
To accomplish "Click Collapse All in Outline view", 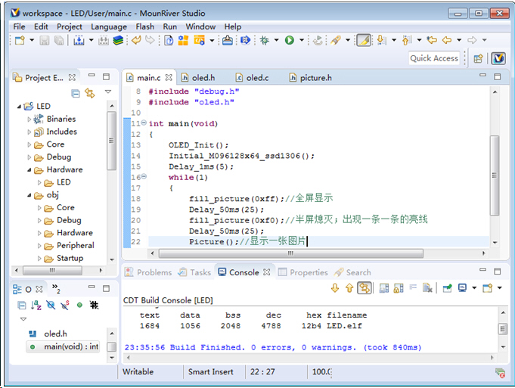I will tap(22, 306).
